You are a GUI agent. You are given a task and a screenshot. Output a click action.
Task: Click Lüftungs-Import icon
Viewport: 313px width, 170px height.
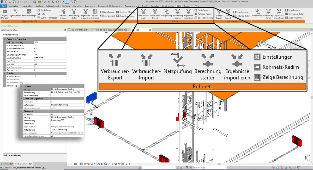tap(228, 14)
